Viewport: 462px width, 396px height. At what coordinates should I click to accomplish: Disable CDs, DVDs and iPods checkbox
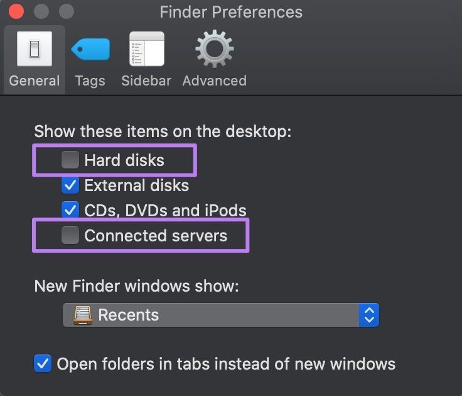point(70,209)
